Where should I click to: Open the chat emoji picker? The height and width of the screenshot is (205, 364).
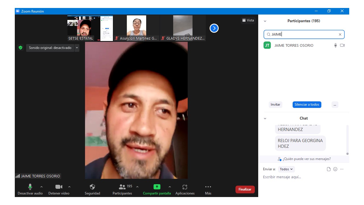(x=335, y=169)
